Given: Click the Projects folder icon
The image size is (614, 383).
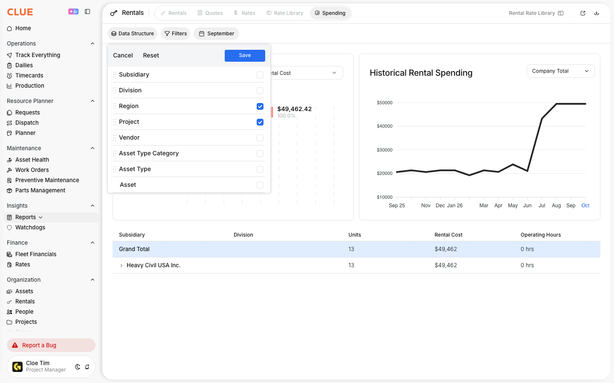Looking at the screenshot, I should tap(9, 322).
